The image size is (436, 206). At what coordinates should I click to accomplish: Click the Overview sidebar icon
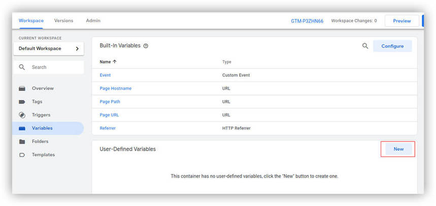click(x=22, y=88)
